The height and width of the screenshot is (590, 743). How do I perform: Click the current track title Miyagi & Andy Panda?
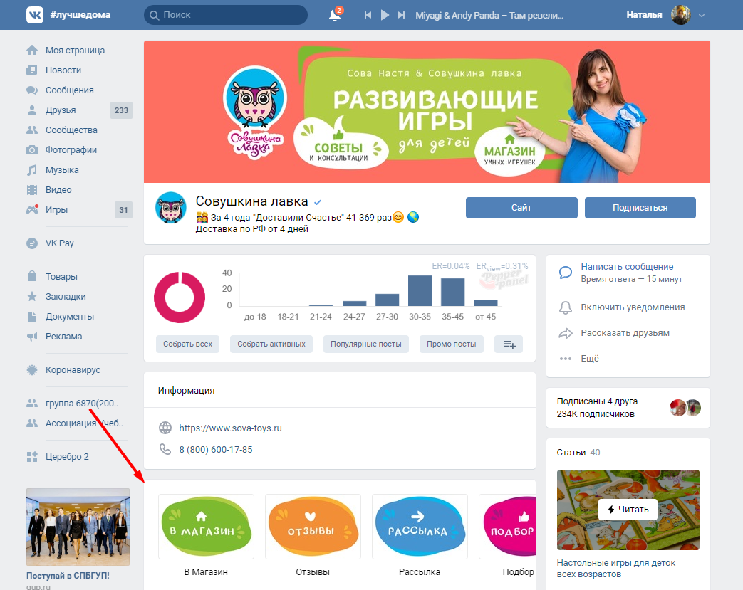489,15
